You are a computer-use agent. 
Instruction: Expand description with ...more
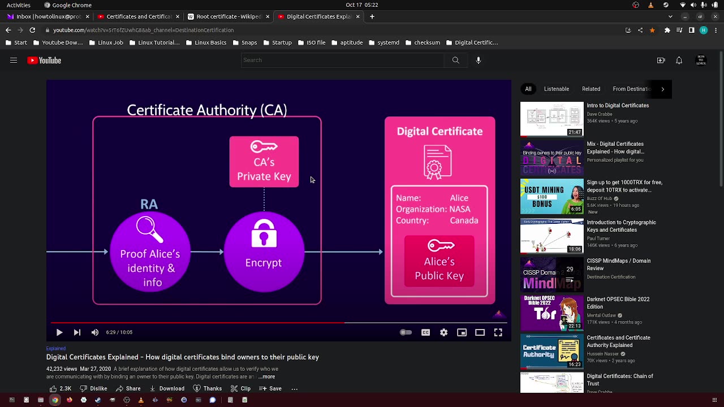click(x=266, y=376)
